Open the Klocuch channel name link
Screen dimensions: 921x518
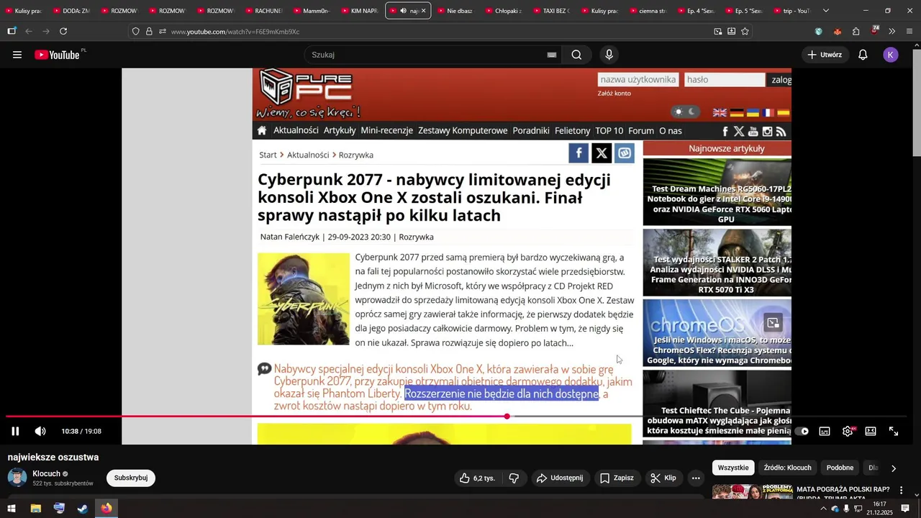coord(46,473)
